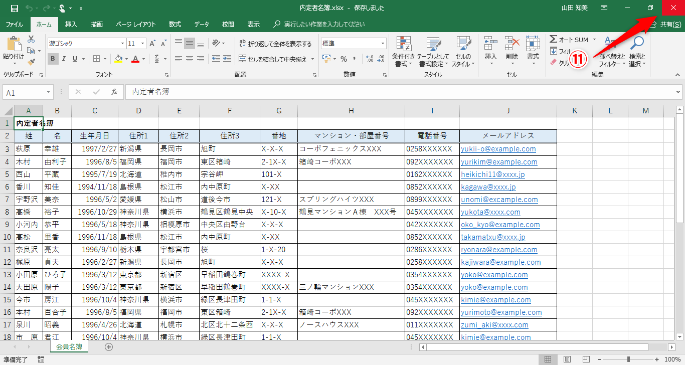
Task: Switch to the Page Layout (ページ レイアウト) tab
Action: pyautogui.click(x=136, y=24)
